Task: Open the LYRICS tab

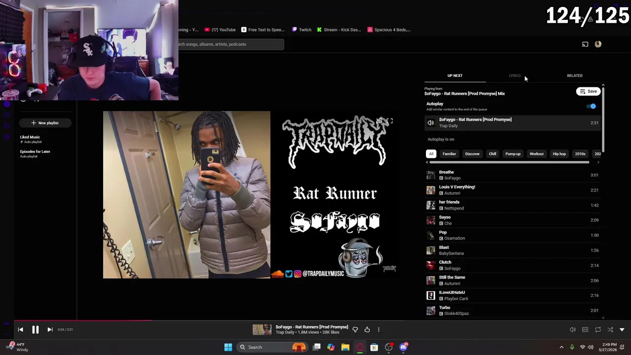Action: coord(515,75)
